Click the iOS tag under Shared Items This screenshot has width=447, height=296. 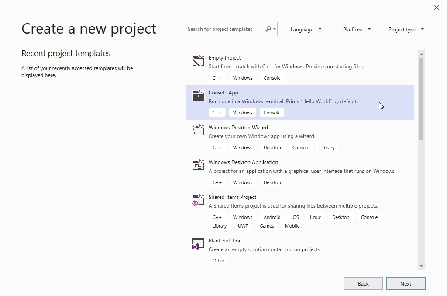tap(295, 217)
